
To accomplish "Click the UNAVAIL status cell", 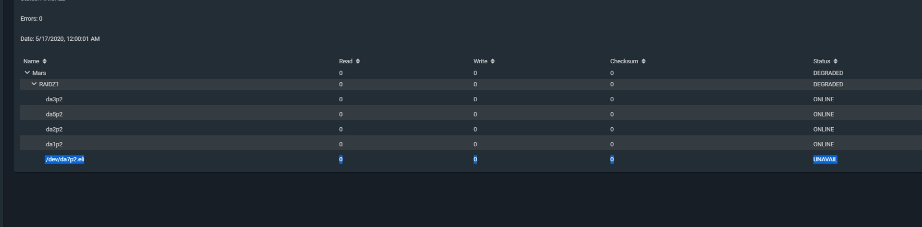I will 825,159.
